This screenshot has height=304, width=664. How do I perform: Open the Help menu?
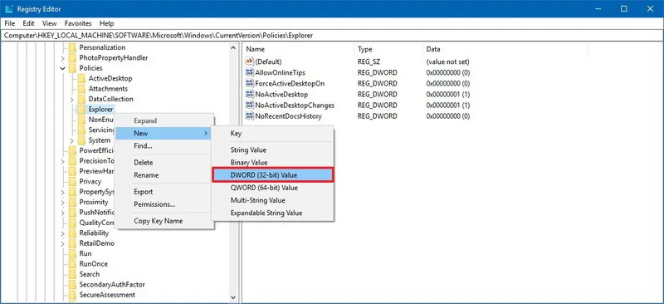click(107, 23)
